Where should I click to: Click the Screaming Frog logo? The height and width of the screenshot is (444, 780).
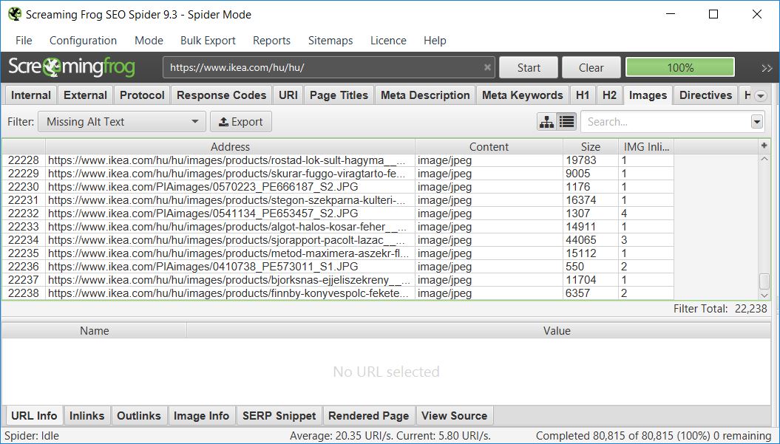[72, 67]
